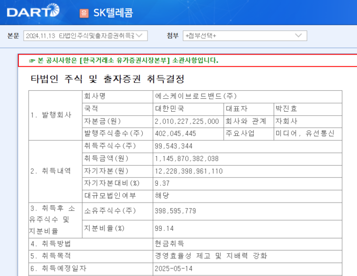This screenshot has height=276, width=357.
Task: Click the label 5. 취득목적
Action: click(x=50, y=256)
